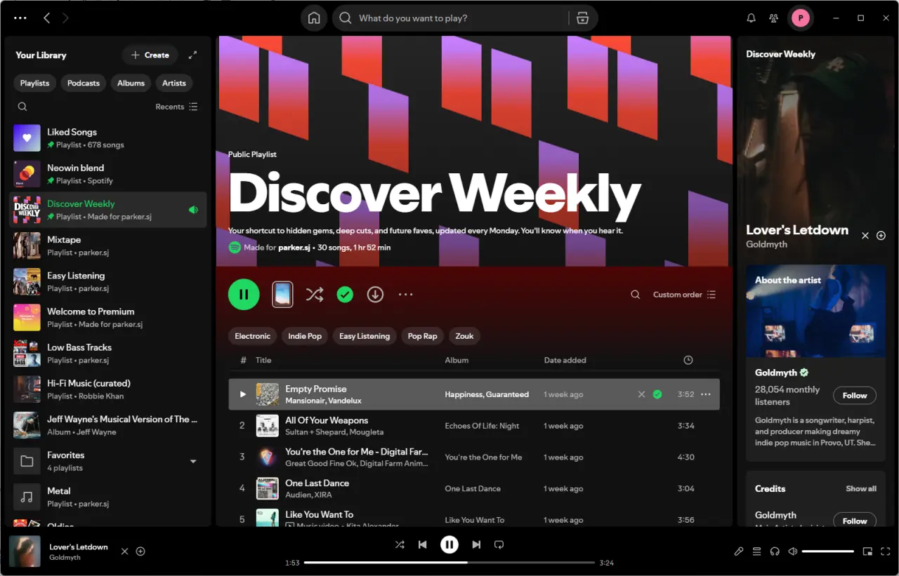Pause Discover Weekly with the big green button
The image size is (899, 576).
244,295
